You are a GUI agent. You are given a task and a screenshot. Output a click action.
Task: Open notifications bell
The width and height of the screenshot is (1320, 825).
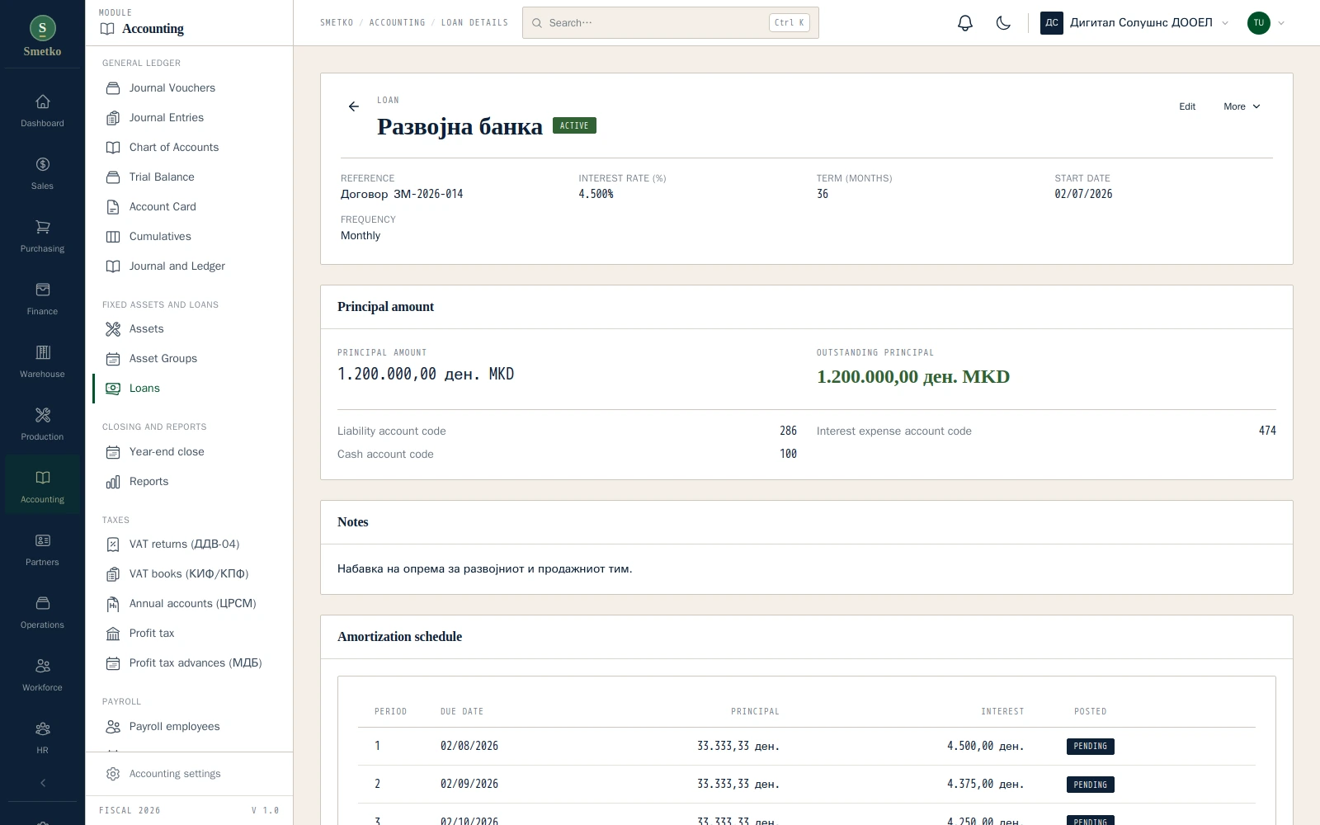pos(965,23)
